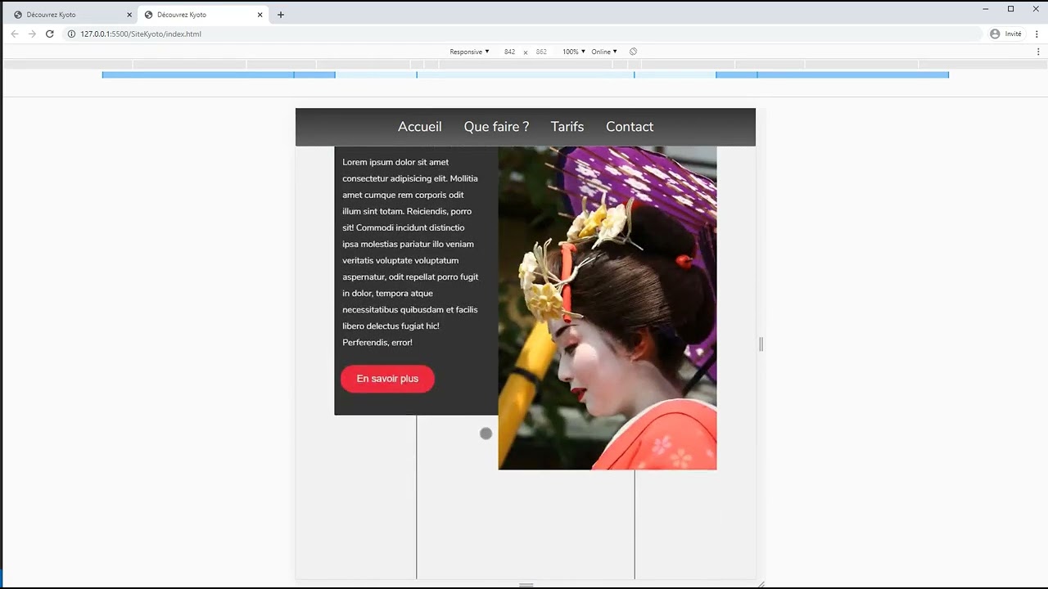Open the Que faire ? navigation link

click(496, 127)
